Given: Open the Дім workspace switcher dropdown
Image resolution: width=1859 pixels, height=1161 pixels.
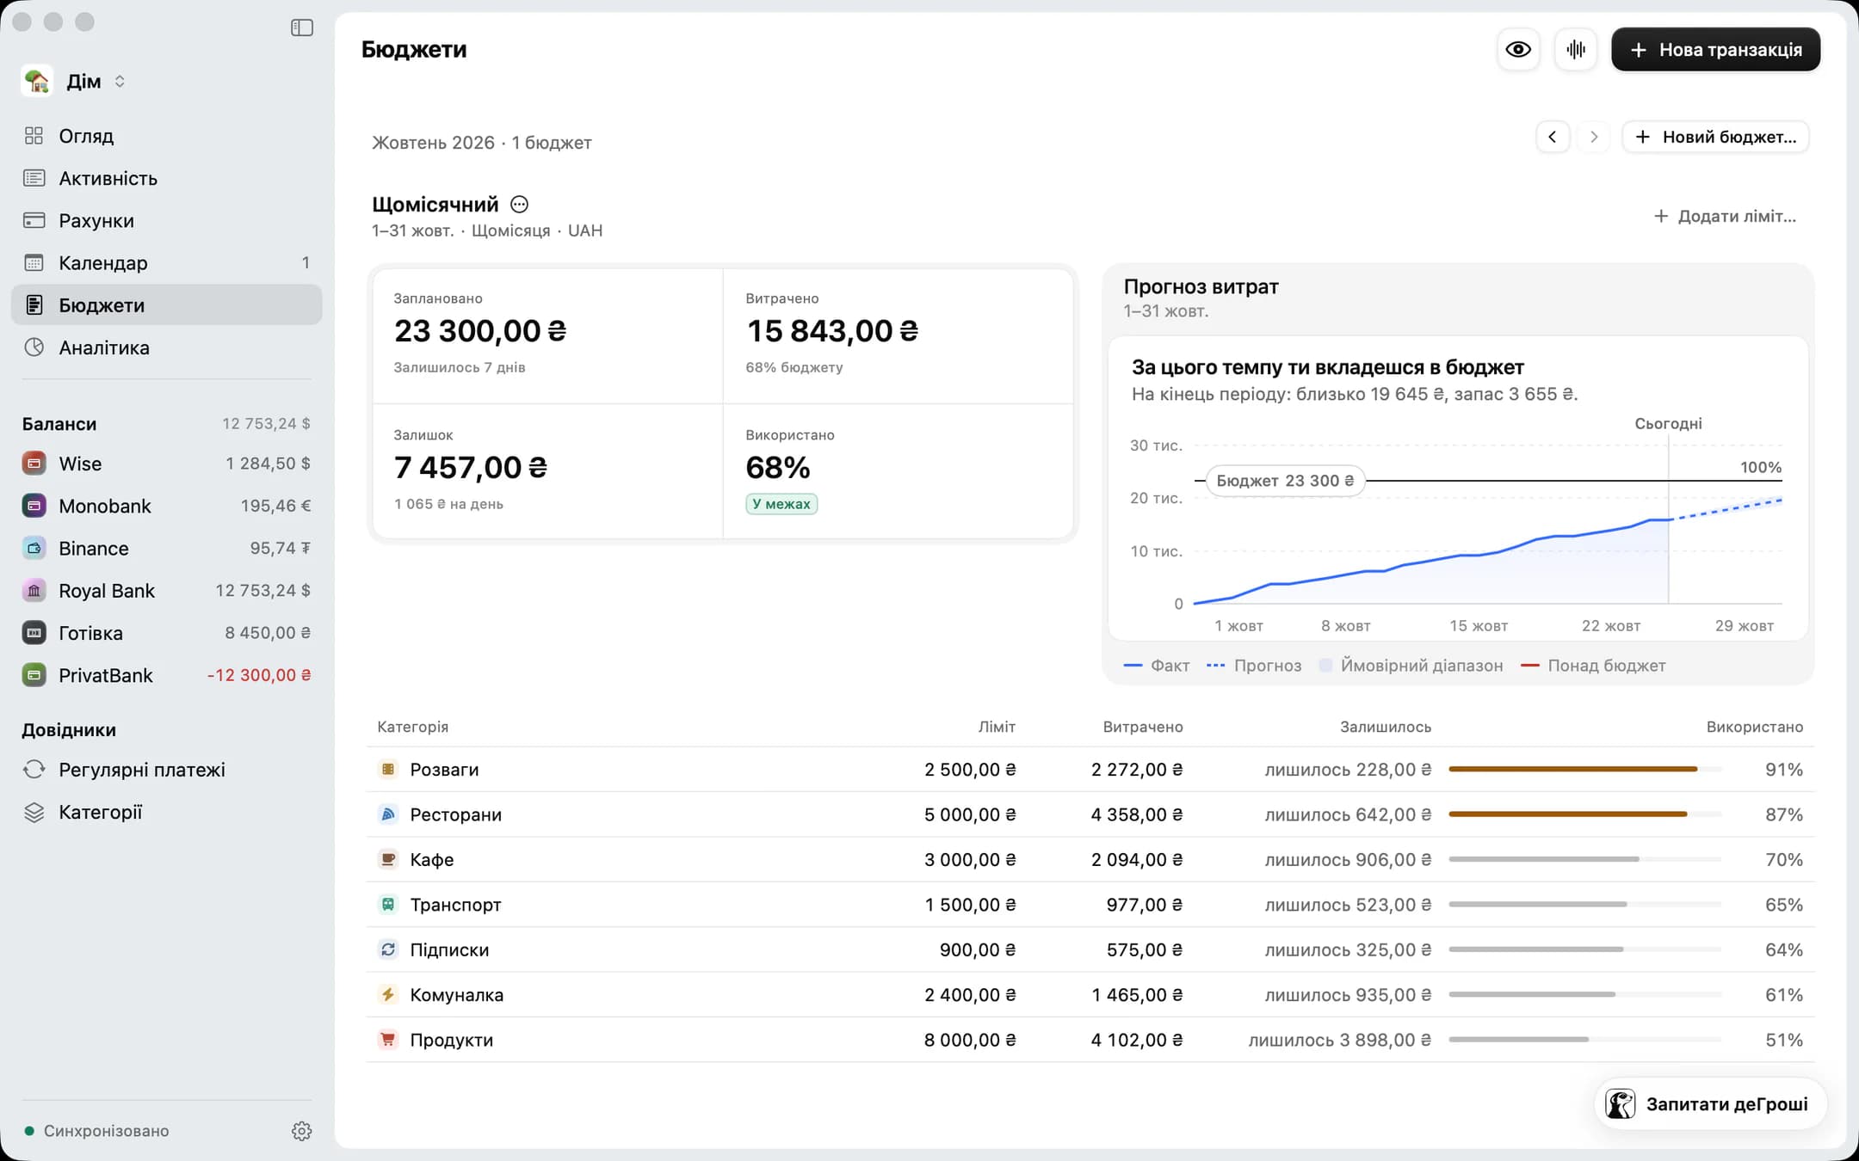Looking at the screenshot, I should coord(74,82).
